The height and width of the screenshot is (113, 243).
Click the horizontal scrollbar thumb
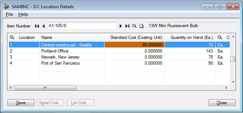tap(45, 88)
